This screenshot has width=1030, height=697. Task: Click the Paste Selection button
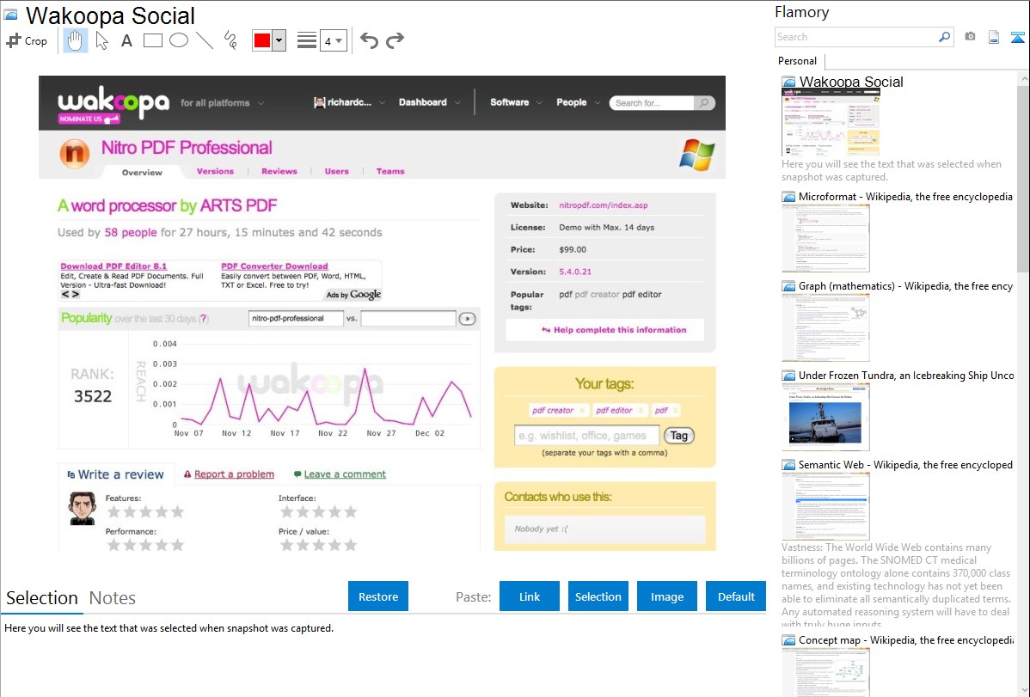pos(598,596)
